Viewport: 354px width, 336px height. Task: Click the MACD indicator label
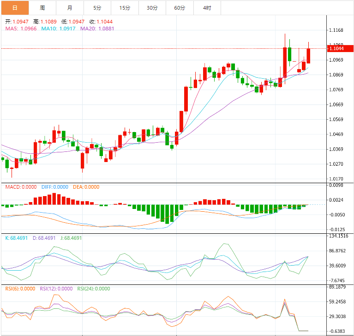coord(21,187)
